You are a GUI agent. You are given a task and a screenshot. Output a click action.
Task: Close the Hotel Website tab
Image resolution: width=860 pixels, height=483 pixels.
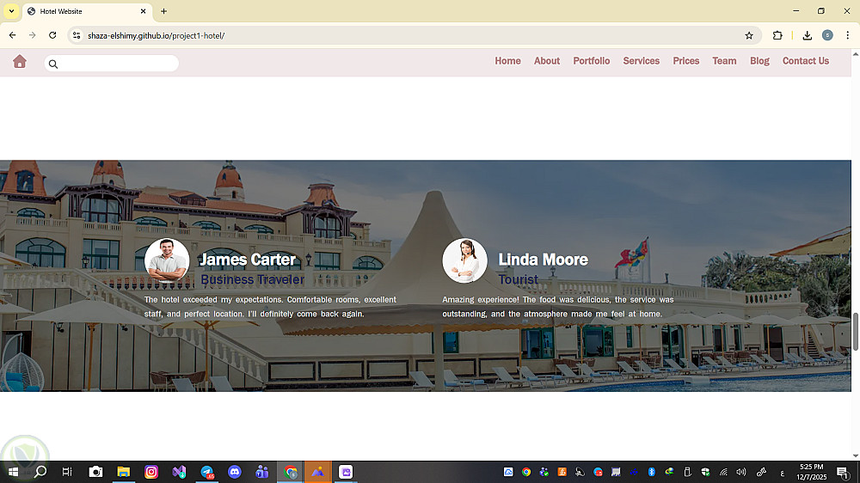click(x=143, y=11)
